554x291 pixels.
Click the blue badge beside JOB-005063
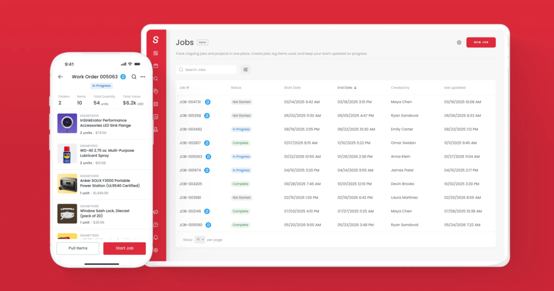[208, 157]
